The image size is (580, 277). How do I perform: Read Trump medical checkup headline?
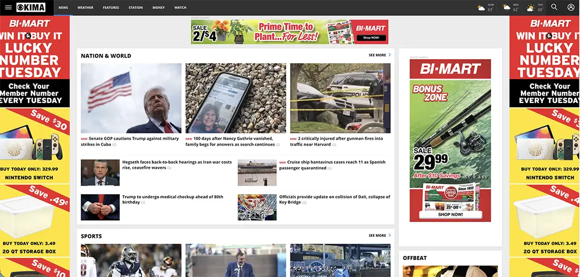173,199
